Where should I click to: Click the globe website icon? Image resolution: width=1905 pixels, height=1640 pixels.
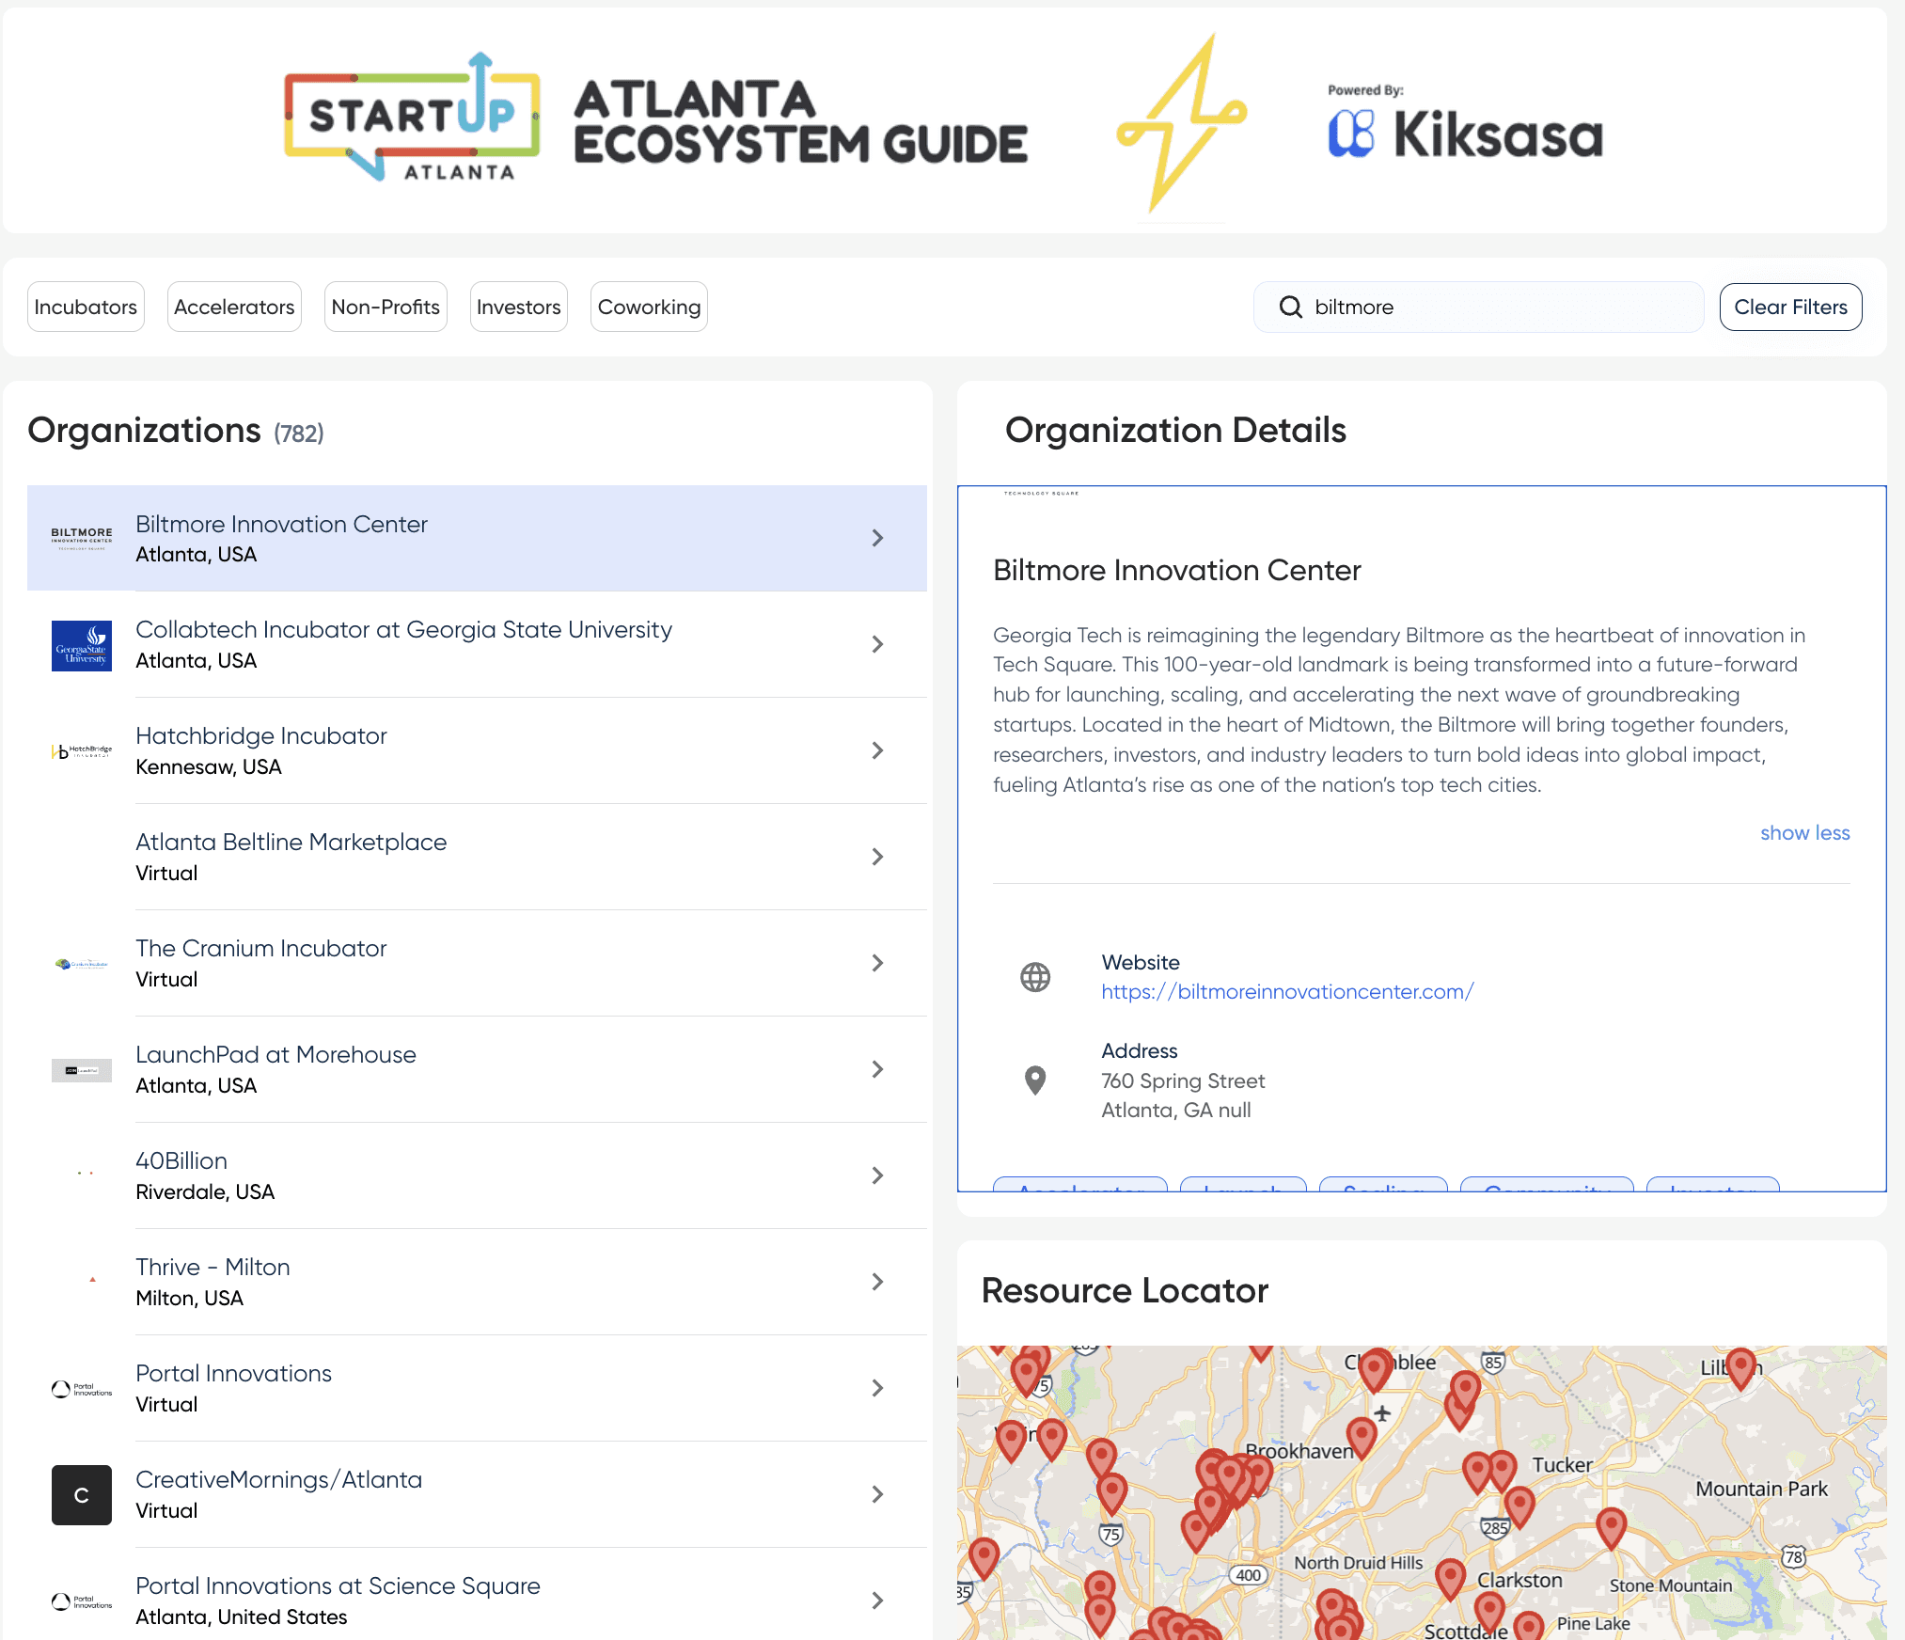(x=1034, y=977)
